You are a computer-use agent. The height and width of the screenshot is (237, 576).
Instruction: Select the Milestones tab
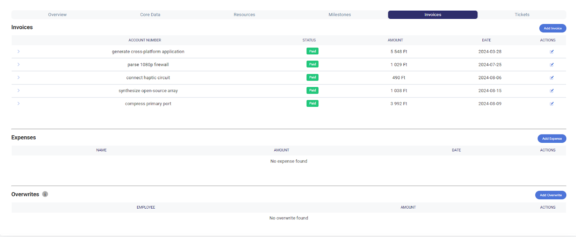coord(339,15)
